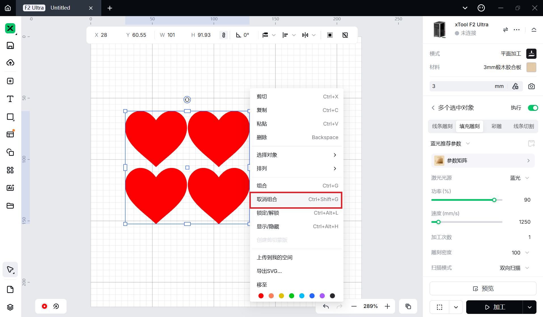Click the material thickness input field
The height and width of the screenshot is (317, 543).
pos(462,86)
